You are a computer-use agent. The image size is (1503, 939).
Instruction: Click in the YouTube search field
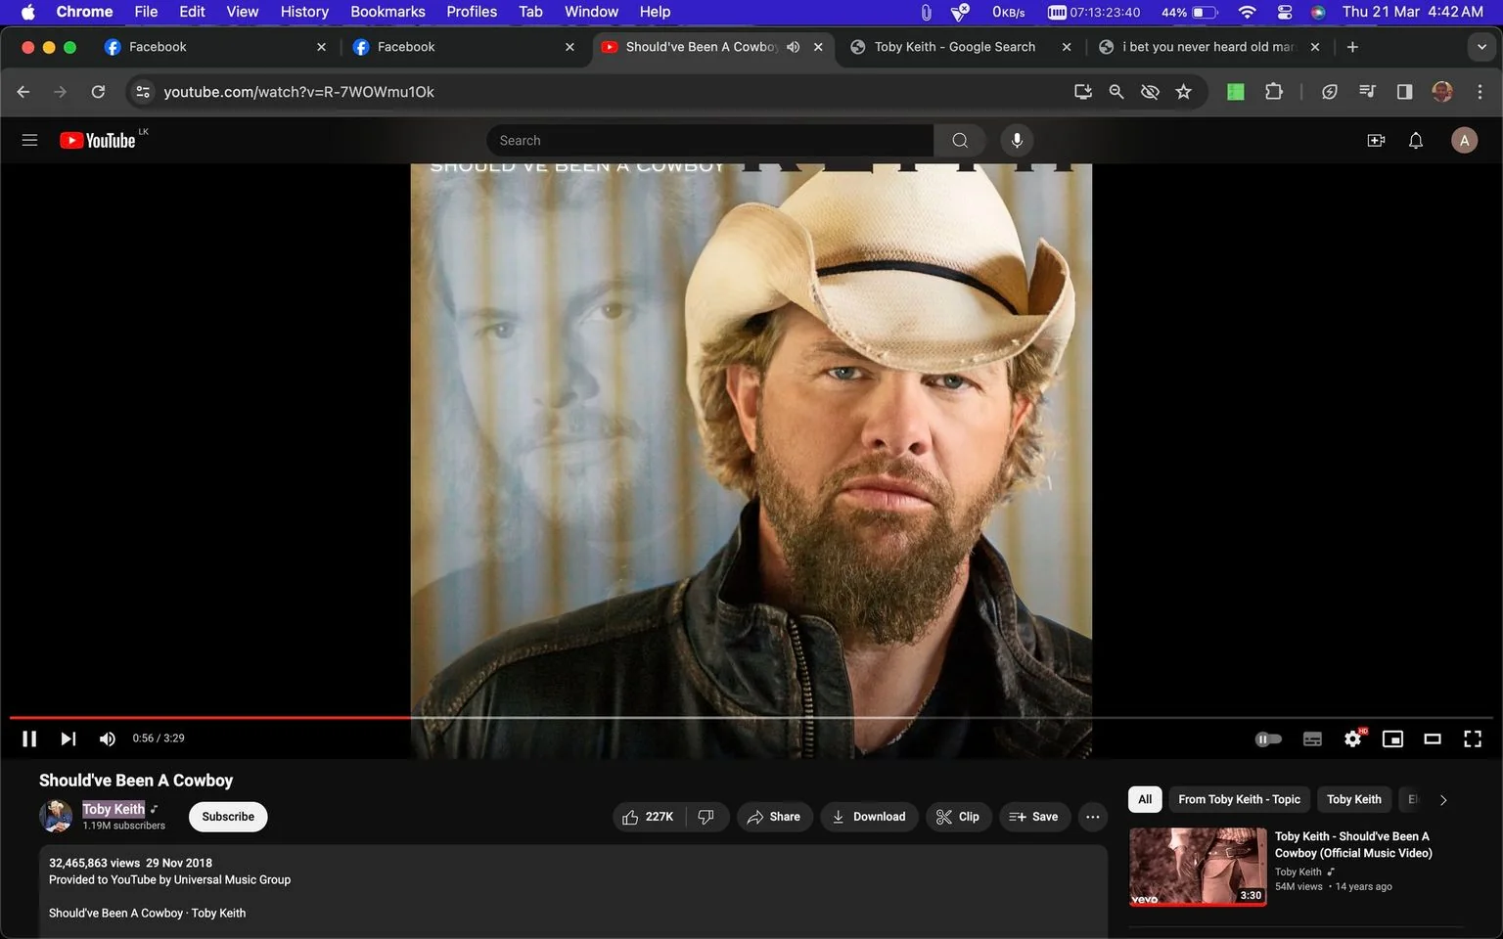pyautogui.click(x=709, y=140)
